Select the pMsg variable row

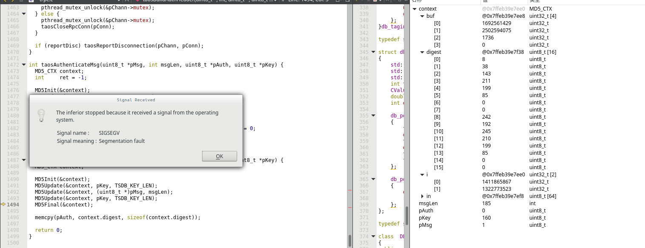point(527,225)
